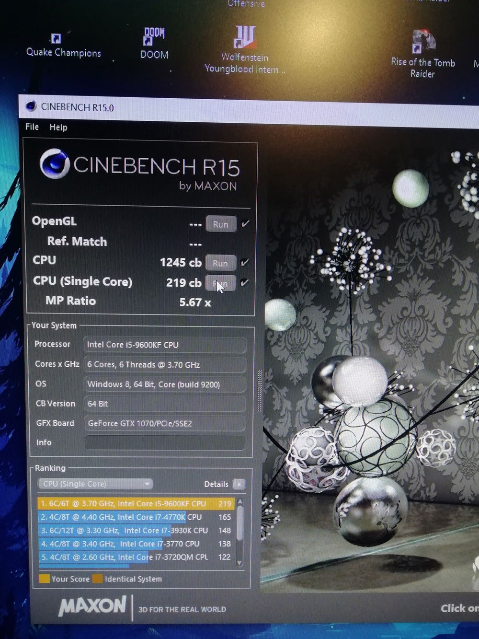
Task: Click the empty Info text field
Action: [165, 442]
